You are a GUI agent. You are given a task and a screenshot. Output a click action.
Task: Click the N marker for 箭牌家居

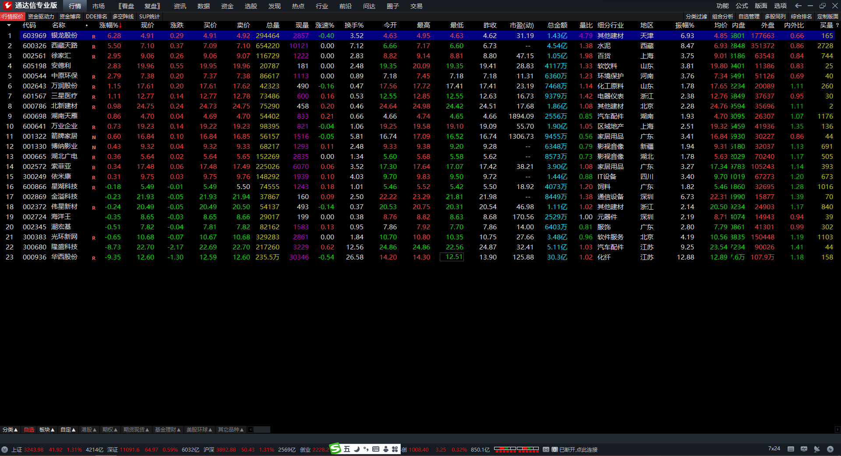tap(94, 137)
